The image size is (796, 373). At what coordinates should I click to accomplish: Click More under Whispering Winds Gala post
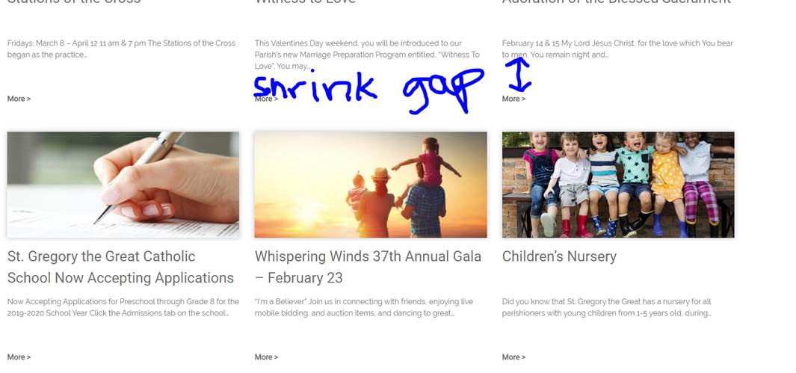[x=267, y=357]
